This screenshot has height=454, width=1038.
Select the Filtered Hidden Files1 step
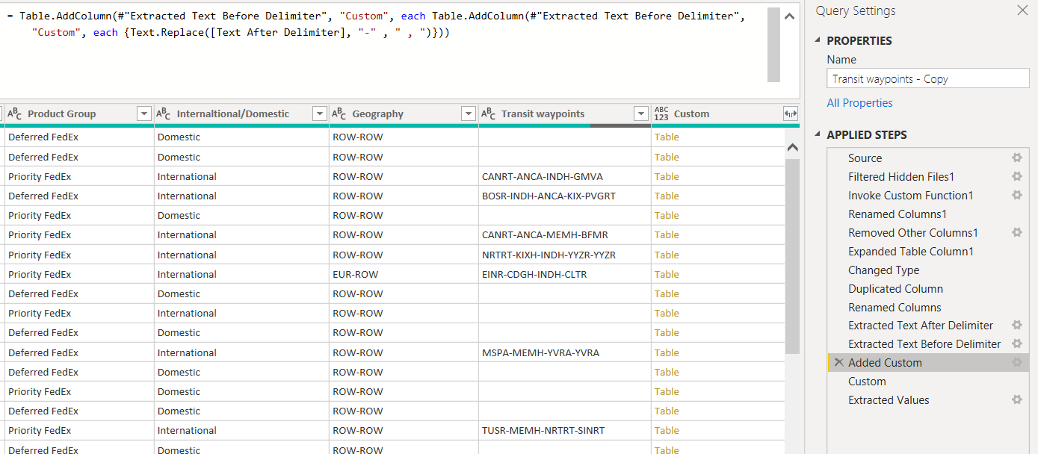tap(901, 176)
